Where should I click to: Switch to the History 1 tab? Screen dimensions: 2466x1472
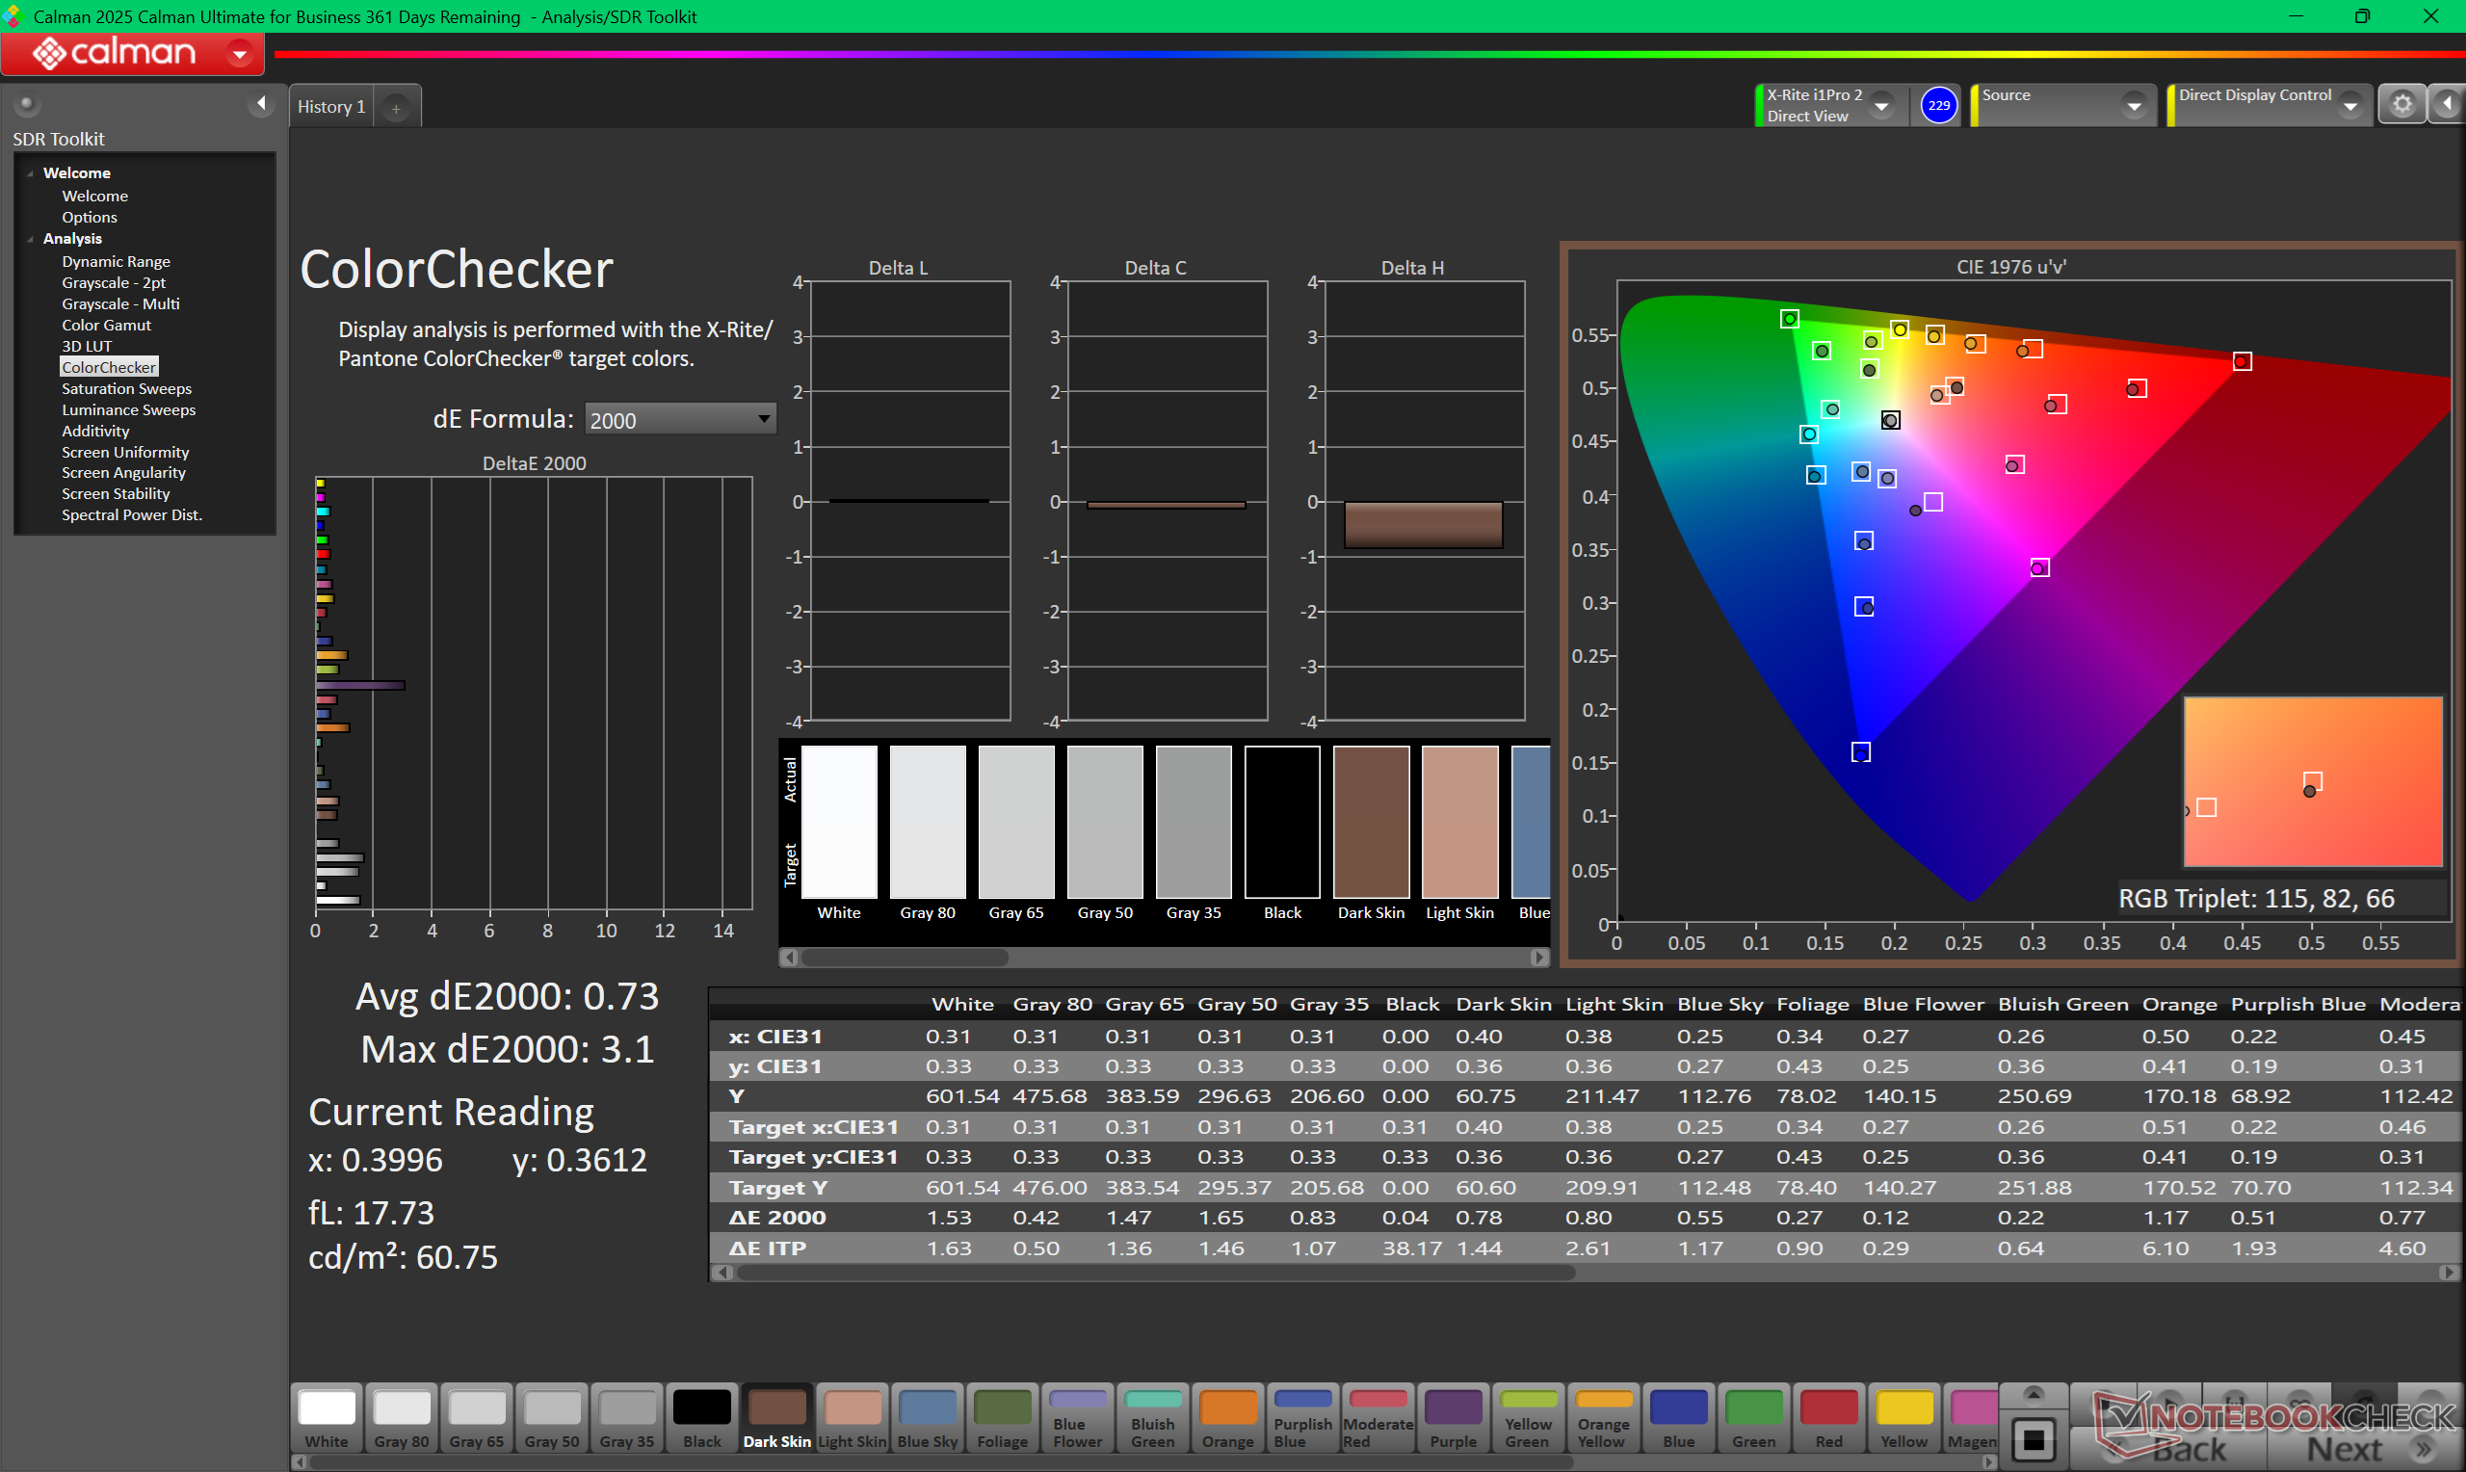[x=331, y=107]
